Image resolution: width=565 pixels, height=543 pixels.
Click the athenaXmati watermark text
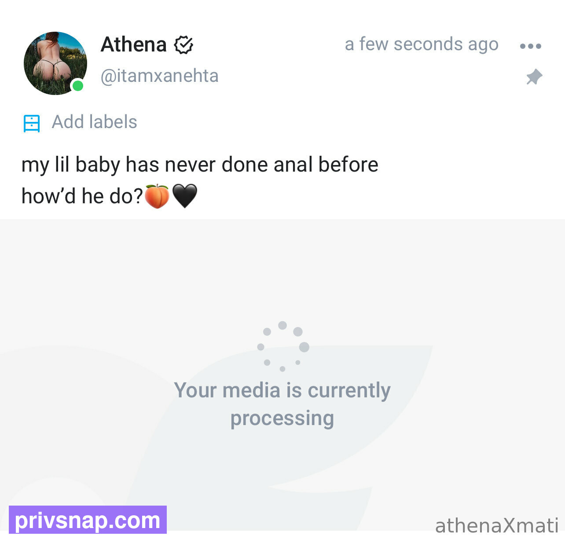click(x=497, y=525)
